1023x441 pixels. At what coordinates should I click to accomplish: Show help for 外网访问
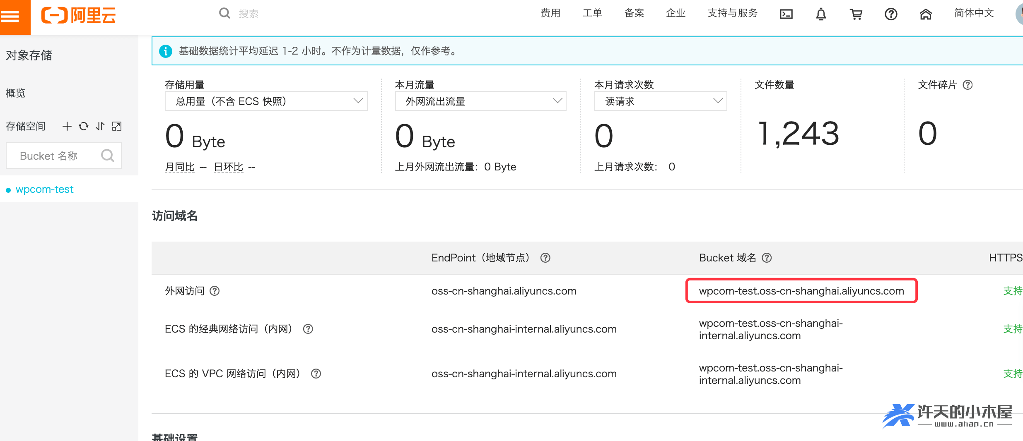pyautogui.click(x=215, y=291)
